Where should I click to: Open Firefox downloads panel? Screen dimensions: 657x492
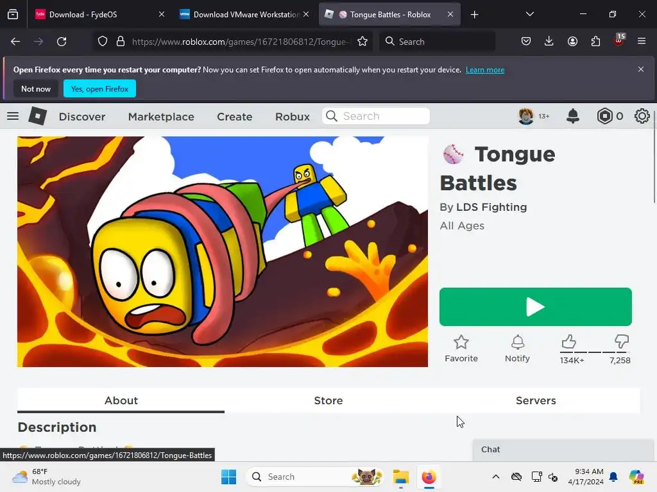(549, 42)
